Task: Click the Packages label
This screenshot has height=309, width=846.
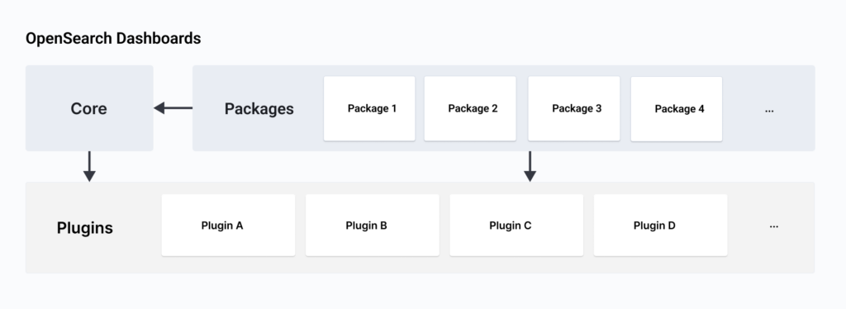Action: [x=259, y=109]
